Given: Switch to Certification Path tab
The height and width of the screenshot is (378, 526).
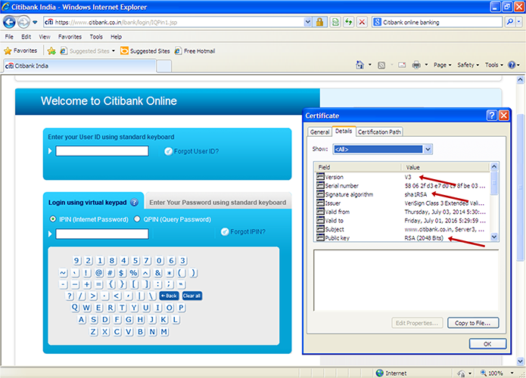Looking at the screenshot, I should tap(379, 132).
